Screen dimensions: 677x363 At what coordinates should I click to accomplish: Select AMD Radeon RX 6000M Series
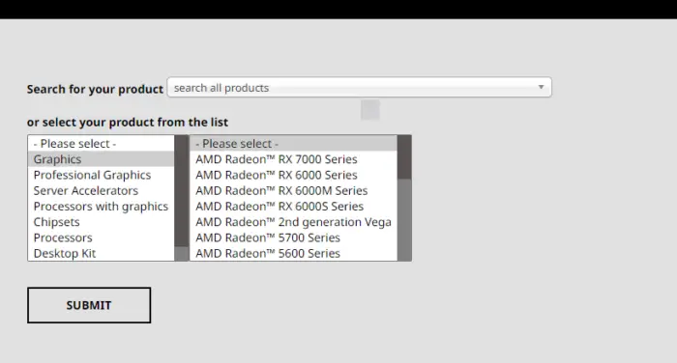coord(293,190)
